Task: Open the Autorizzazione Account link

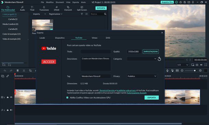Action: pyautogui.click(x=137, y=93)
